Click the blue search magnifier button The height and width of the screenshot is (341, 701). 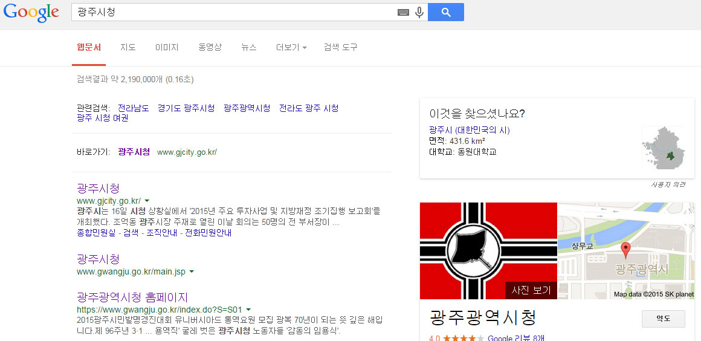coord(446,12)
